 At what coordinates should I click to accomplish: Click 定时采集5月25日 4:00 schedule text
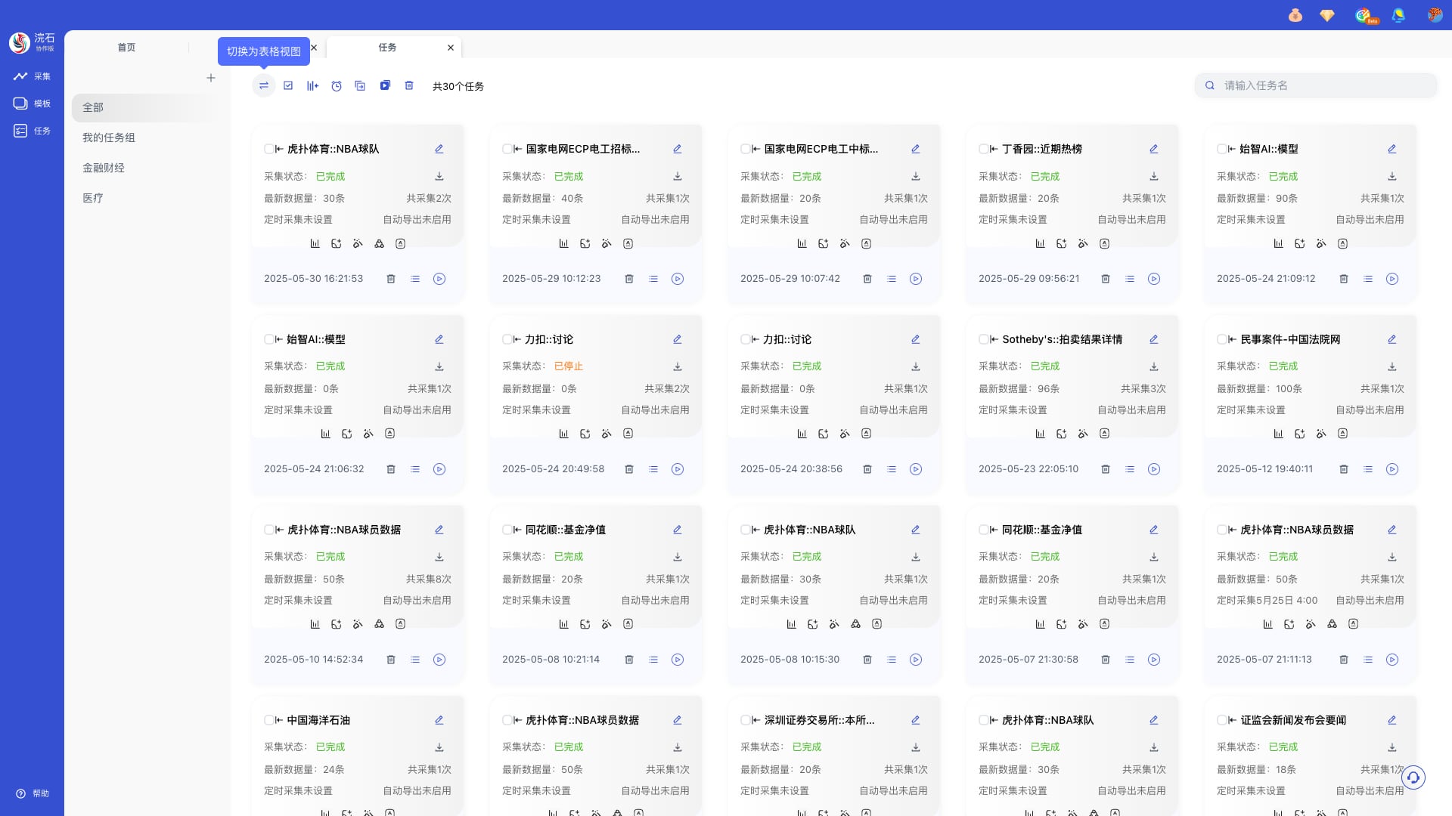coord(1267,601)
